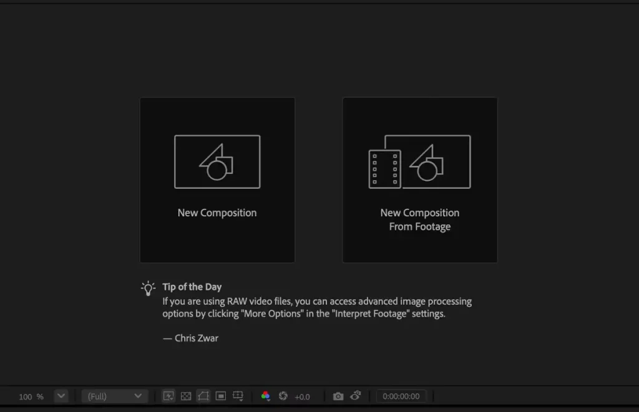
Task: Open the (Full) resolution dropdown
Action: coord(115,396)
